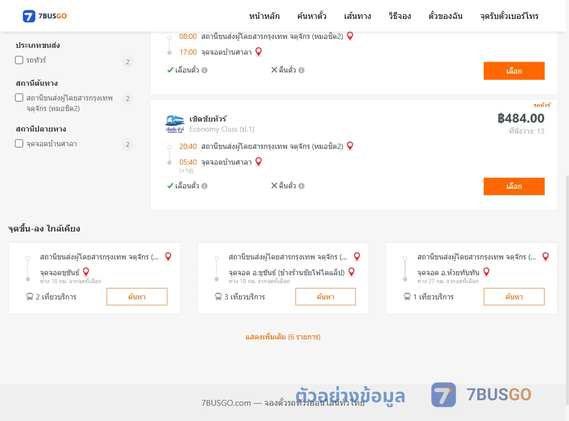Expand แสดงเพิ่มเติม (6 รายการ) link
This screenshot has height=421, width=569.
[x=283, y=337]
